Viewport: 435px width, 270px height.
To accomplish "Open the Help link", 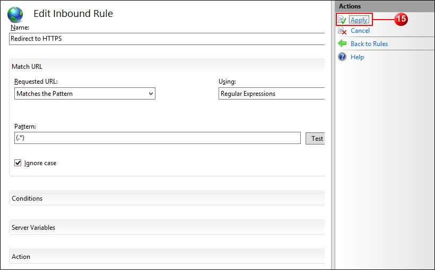I will 357,57.
